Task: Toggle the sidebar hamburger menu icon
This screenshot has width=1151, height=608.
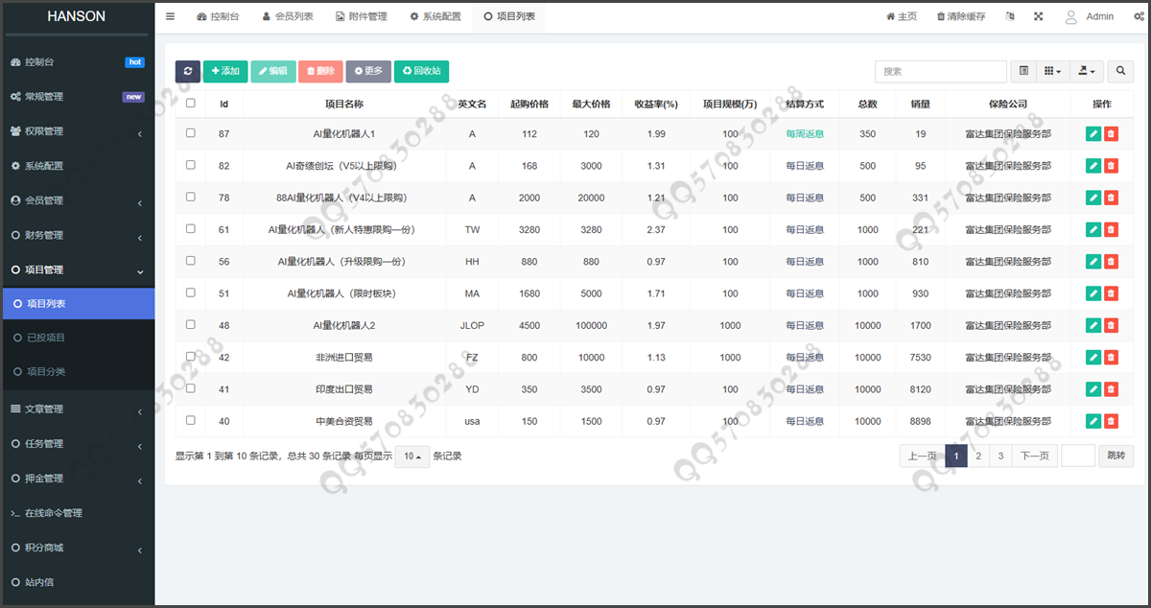Action: [x=170, y=16]
